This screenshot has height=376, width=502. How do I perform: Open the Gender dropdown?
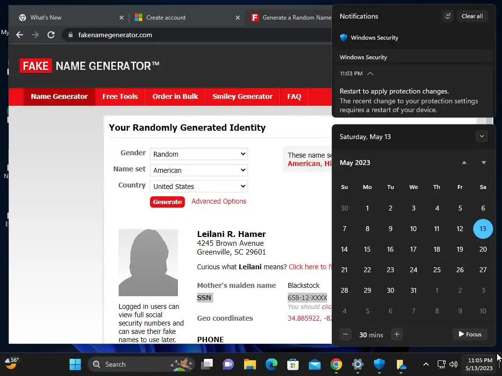click(x=199, y=154)
